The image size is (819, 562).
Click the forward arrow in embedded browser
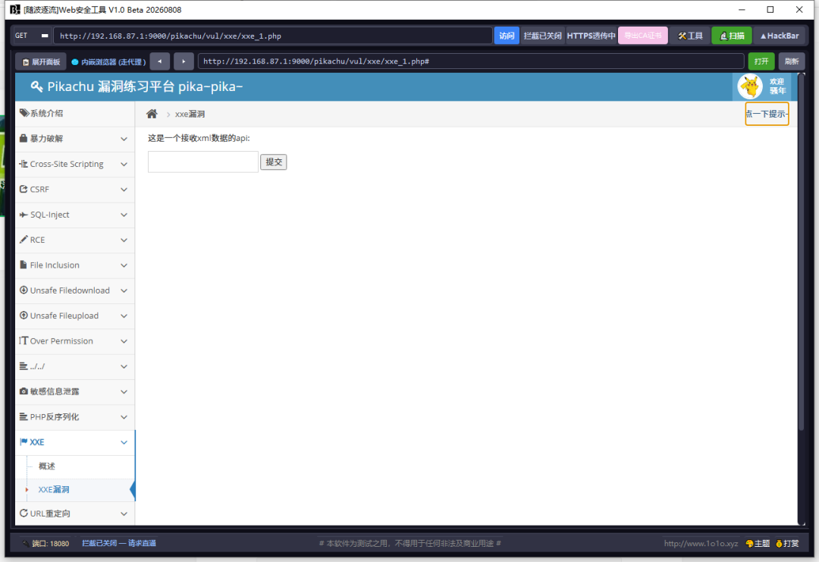[184, 61]
